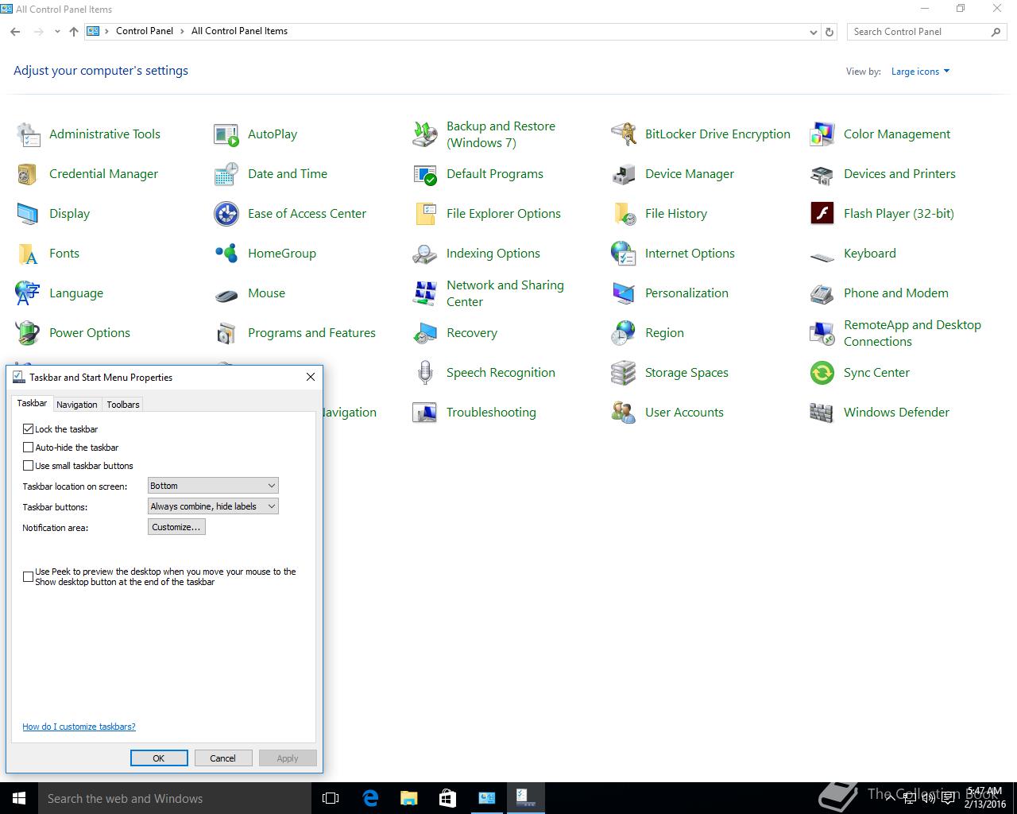
Task: Click the Power Options battery icon
Action: coord(27,333)
